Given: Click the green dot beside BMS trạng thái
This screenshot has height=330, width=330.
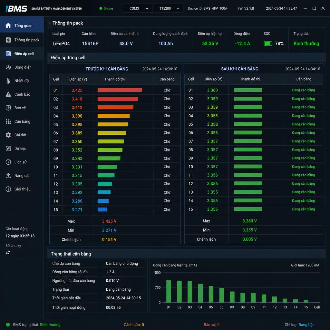Looking at the screenshot, I should pyautogui.click(x=8, y=325).
